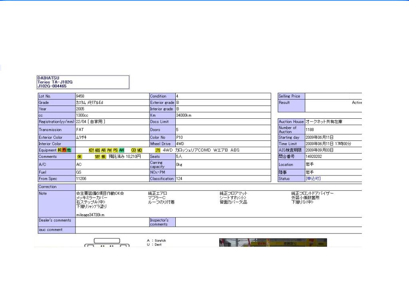Click exterior color ムラサキ
Image resolution: width=409 pixels, height=307 pixels.
81,138
